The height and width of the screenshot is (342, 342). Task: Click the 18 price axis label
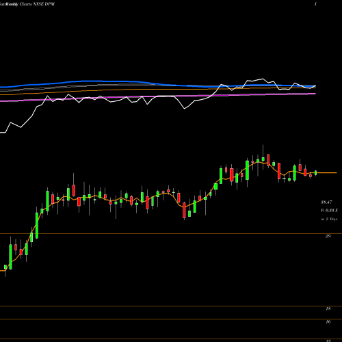[x=328, y=309]
